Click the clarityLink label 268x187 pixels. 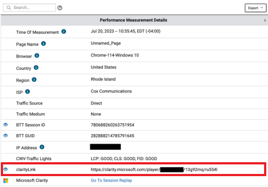point(26,170)
